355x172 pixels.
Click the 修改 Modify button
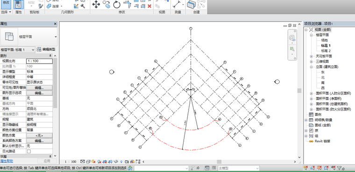pyautogui.click(x=6, y=4)
